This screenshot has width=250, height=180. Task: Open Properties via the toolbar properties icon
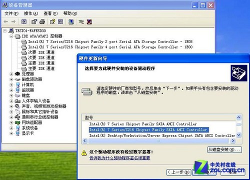(x=34, y=21)
